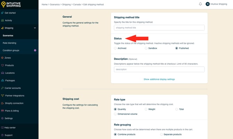The height and width of the screenshot is (139, 233).
Task: Click Scenarios in the breadcrumb
Action: click(55, 4)
